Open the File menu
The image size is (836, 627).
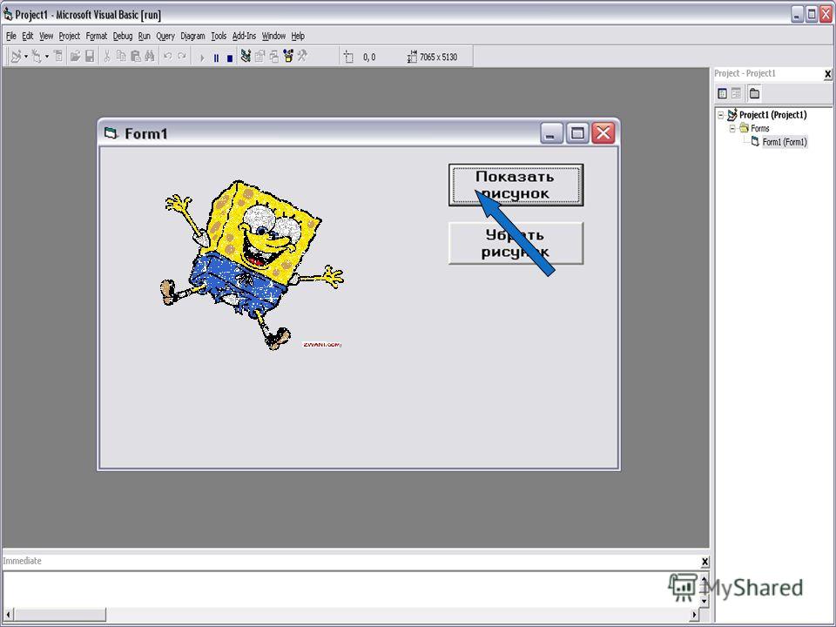coord(11,37)
